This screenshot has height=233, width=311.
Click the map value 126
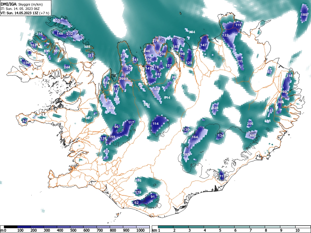(x=103, y=138)
